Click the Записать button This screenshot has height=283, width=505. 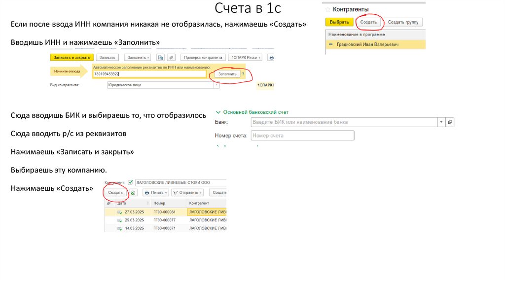click(107, 58)
